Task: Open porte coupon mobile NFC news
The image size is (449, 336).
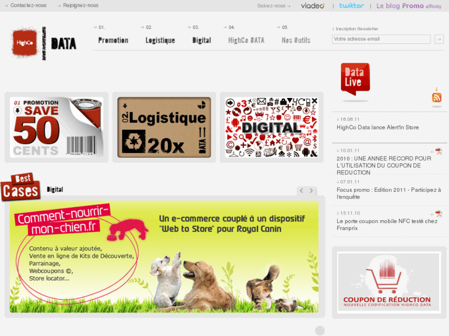Action: click(387, 224)
